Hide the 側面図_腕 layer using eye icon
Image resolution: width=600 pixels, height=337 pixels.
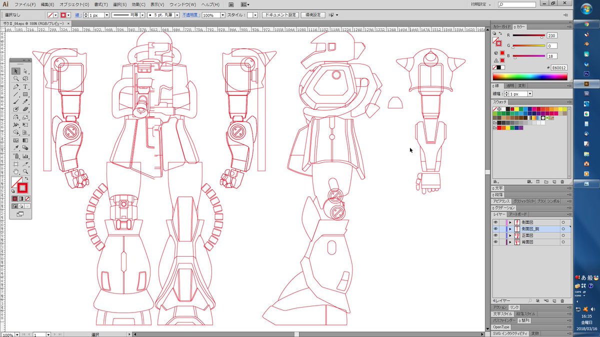(495, 229)
